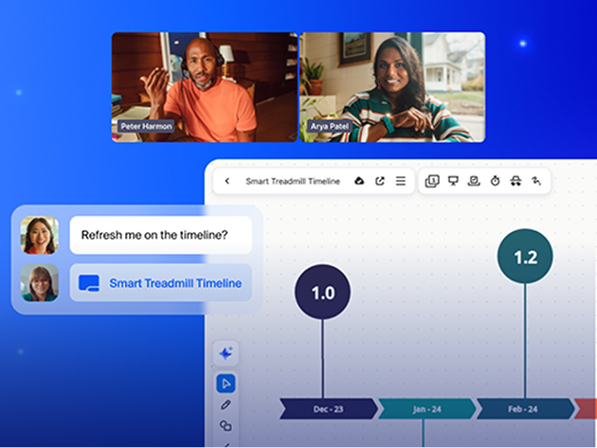
Task: Click the Feb - 24 timeline arrow
Action: pos(525,409)
